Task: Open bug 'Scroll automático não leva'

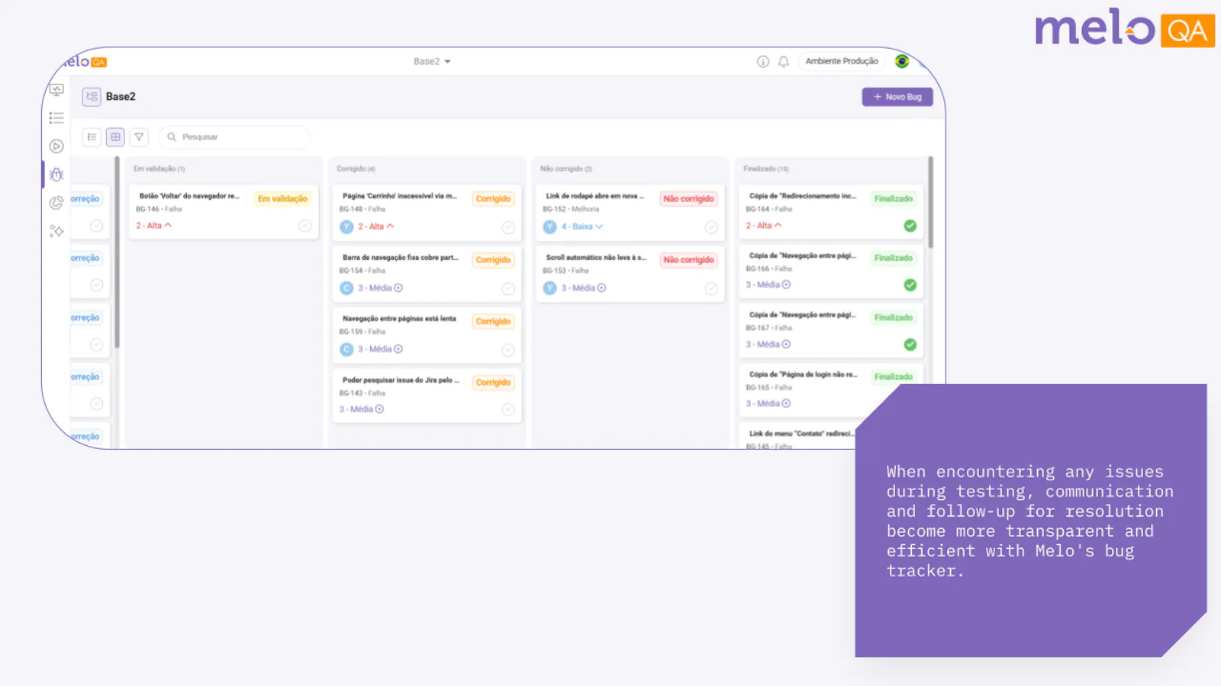Action: (596, 258)
